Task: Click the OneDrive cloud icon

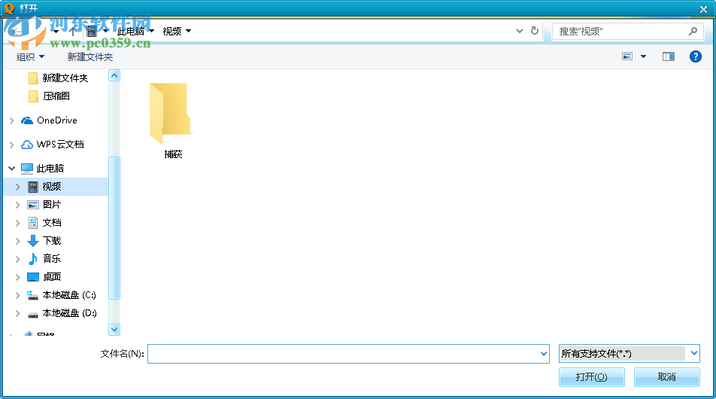Action: coord(27,120)
